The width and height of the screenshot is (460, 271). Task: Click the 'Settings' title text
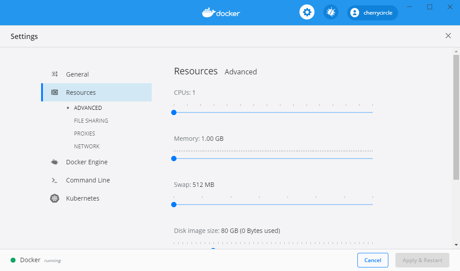click(x=24, y=36)
